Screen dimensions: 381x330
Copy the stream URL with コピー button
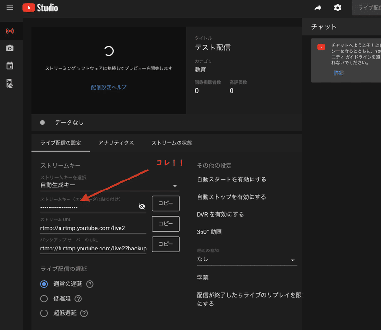(x=165, y=224)
